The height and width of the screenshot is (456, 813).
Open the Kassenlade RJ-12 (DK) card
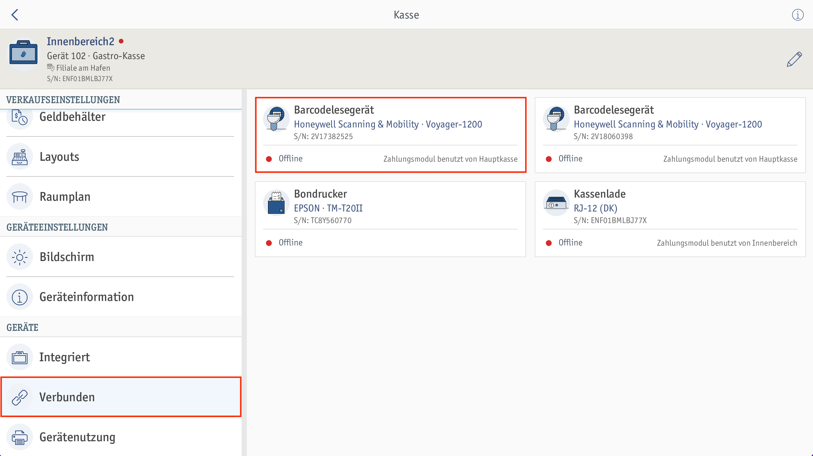click(x=670, y=219)
